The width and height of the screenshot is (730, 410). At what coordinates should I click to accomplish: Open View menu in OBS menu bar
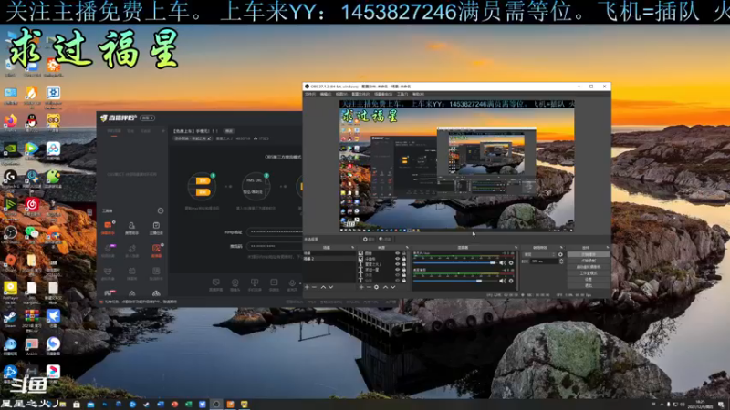click(340, 94)
